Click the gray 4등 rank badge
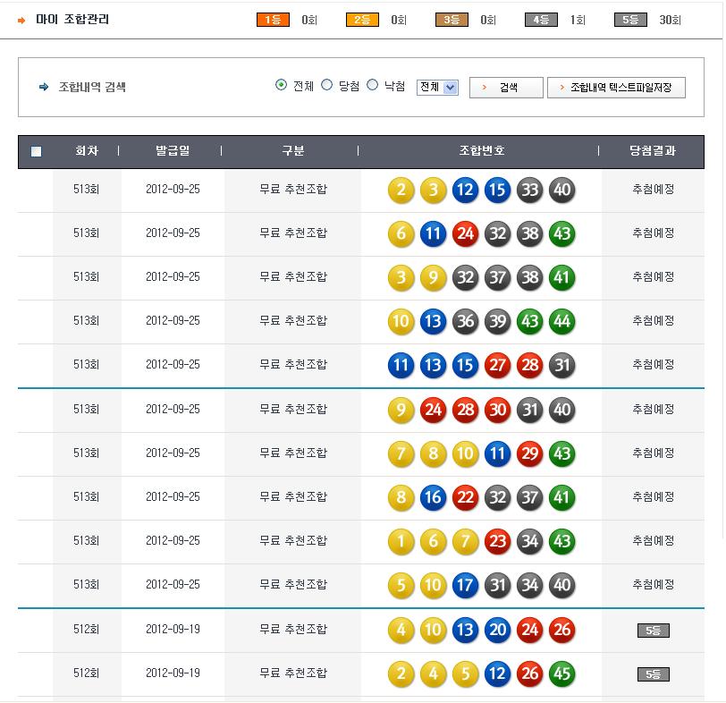The image size is (726, 703). [541, 20]
